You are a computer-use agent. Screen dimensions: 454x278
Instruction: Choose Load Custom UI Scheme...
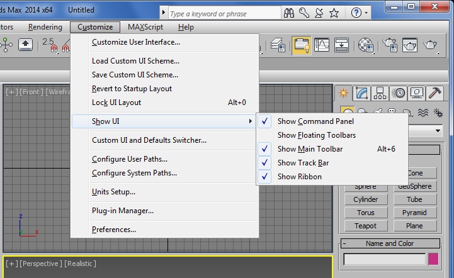click(x=135, y=61)
